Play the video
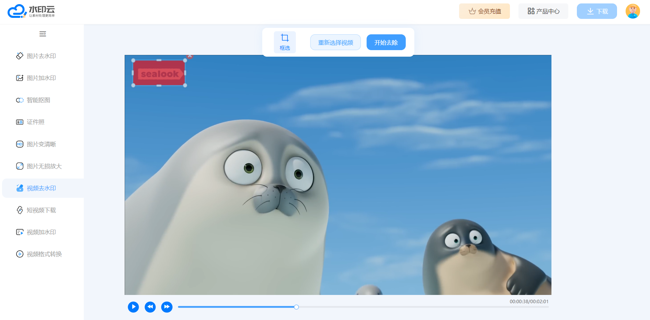The height and width of the screenshot is (320, 650). (x=133, y=307)
